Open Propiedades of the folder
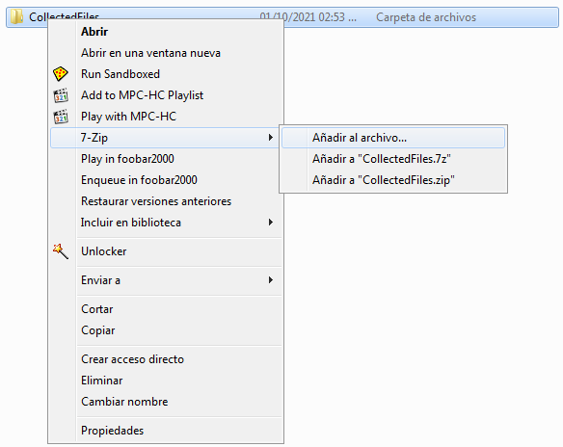The width and height of the screenshot is (563, 447). [x=112, y=430]
